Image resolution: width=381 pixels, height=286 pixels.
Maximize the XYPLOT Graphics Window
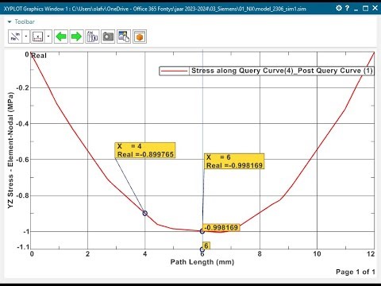click(x=365, y=8)
